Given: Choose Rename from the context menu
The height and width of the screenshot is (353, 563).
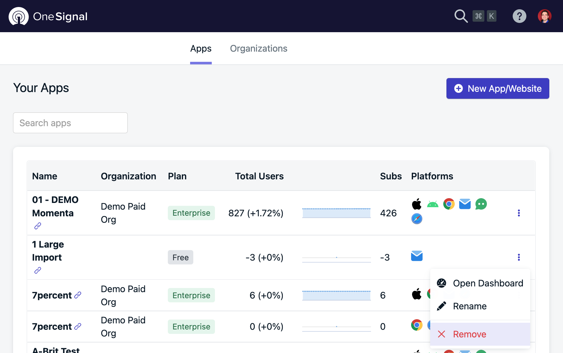Looking at the screenshot, I should [480, 306].
